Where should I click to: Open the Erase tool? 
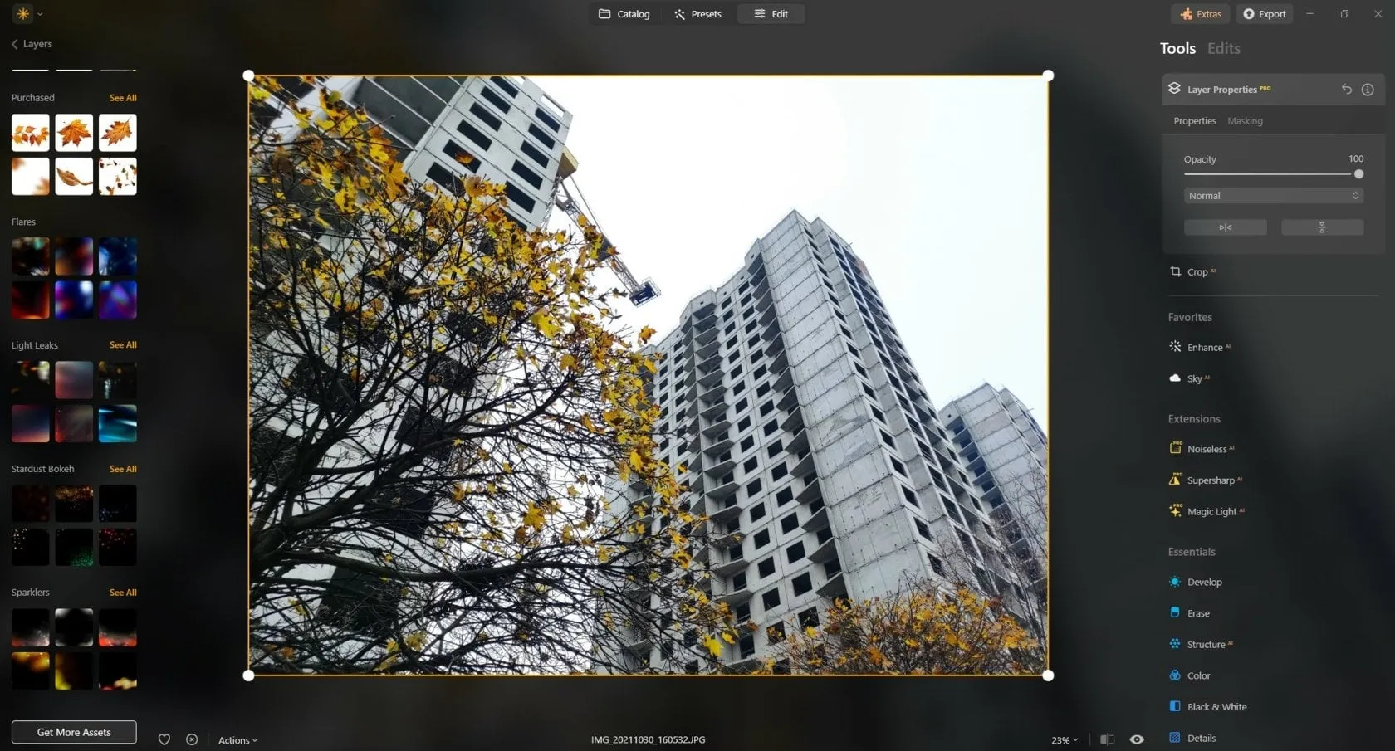[x=1197, y=613]
